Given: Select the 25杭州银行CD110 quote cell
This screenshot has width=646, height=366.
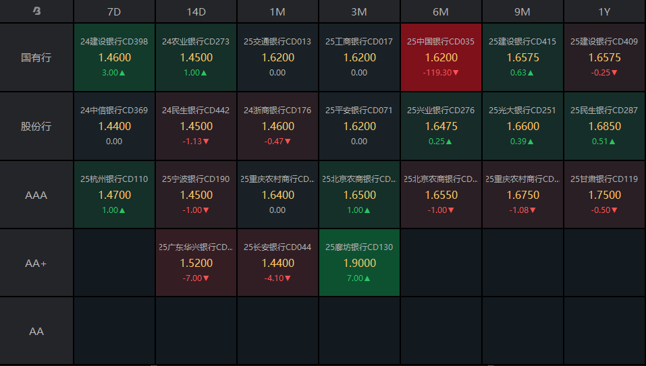Looking at the screenshot, I should click(x=114, y=195).
